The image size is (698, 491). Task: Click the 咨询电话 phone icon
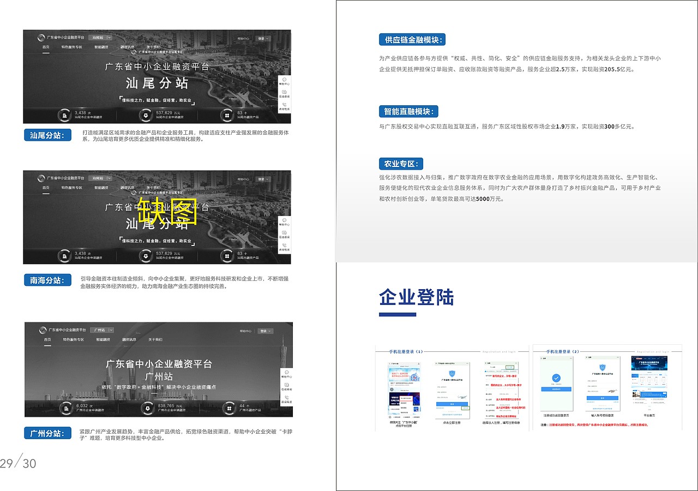click(x=284, y=105)
